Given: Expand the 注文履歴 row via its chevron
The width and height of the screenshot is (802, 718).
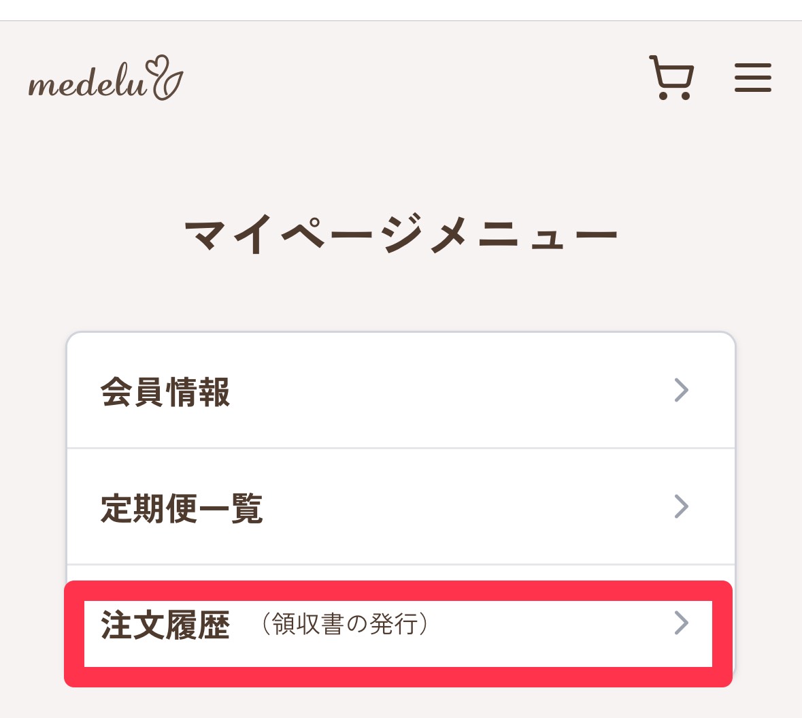Looking at the screenshot, I should [681, 623].
